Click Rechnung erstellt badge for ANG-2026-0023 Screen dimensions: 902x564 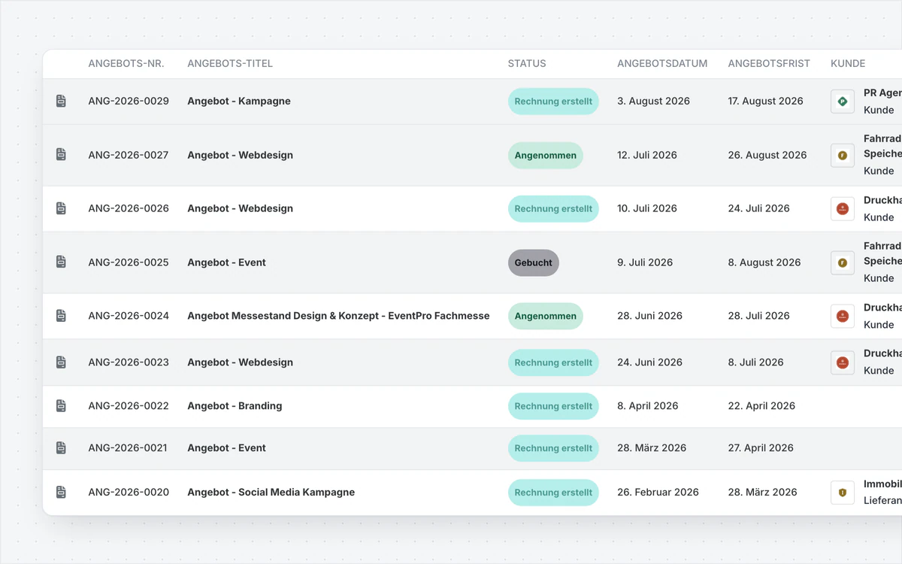[553, 362]
